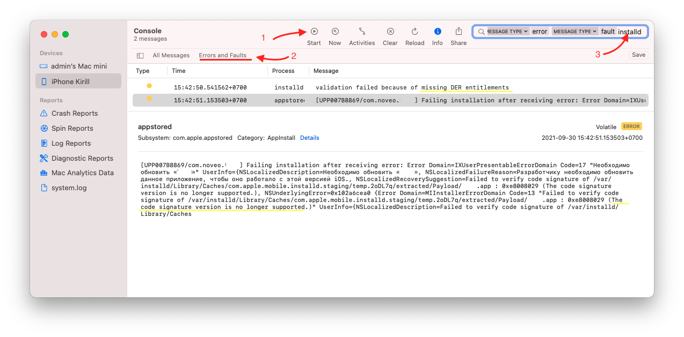This screenshot has height=337, width=684.
Task: Open Spin Reports in sidebar
Action: pos(72,128)
